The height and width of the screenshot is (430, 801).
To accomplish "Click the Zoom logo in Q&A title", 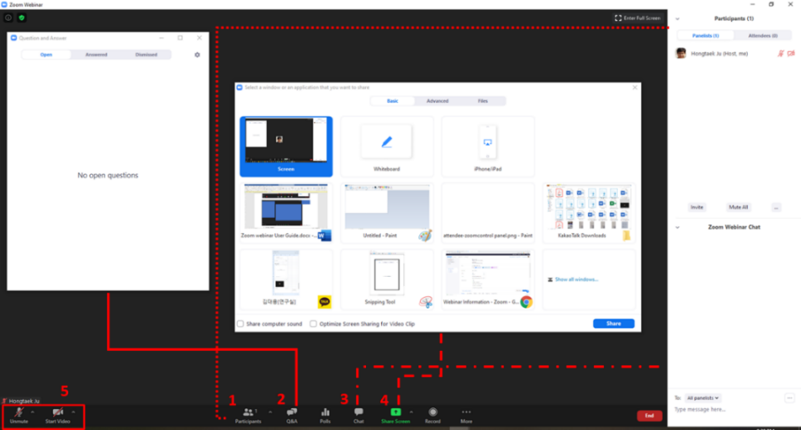I will (14, 37).
